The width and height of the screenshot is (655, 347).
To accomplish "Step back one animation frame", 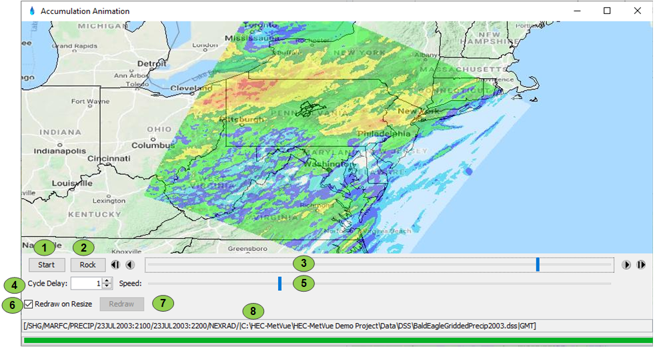I will [129, 265].
